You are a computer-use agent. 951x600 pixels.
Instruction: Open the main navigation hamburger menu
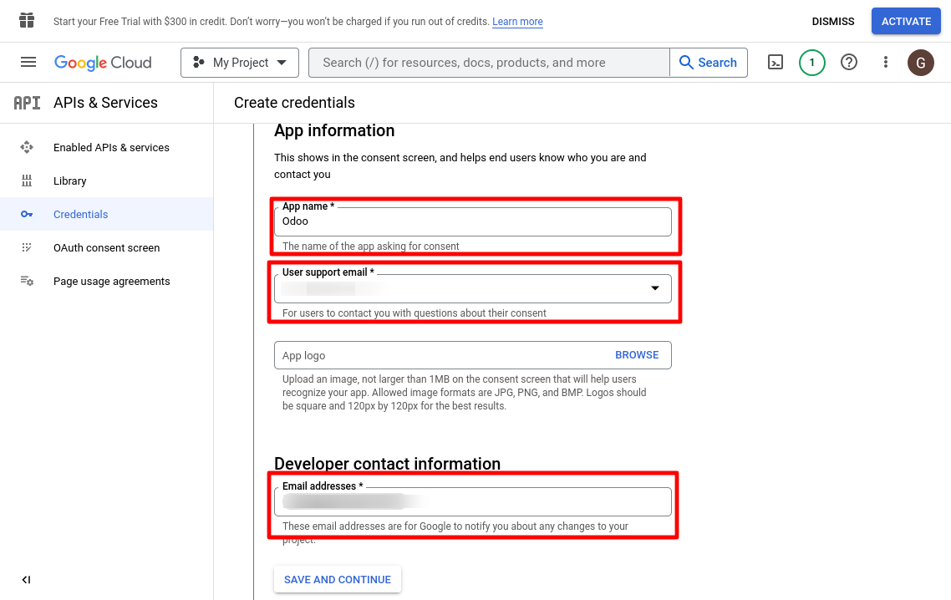[28, 63]
